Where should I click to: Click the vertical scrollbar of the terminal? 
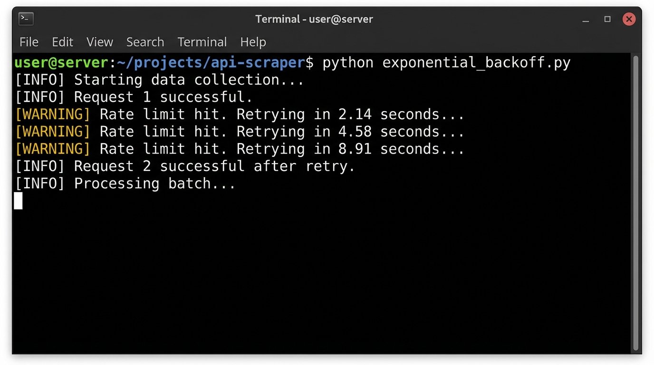click(636, 202)
